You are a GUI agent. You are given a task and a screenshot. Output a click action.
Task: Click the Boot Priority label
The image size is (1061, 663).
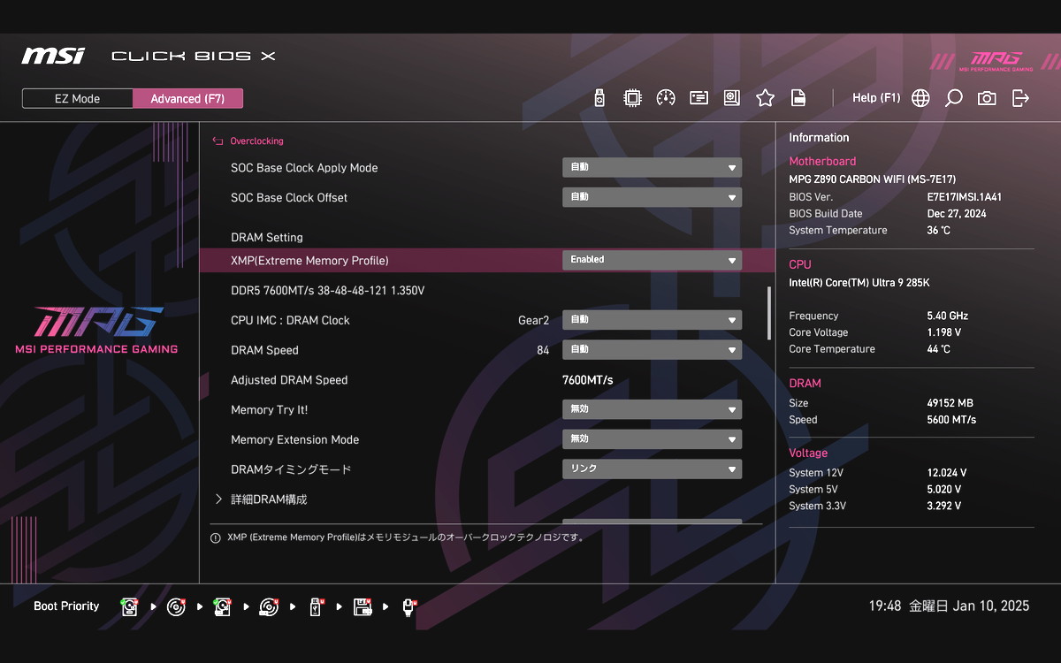click(66, 606)
